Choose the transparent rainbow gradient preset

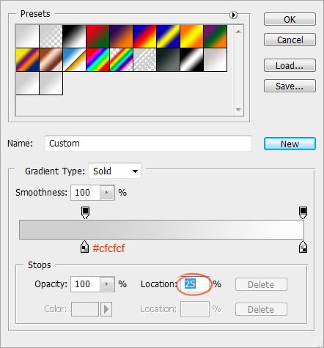pyautogui.click(x=121, y=60)
